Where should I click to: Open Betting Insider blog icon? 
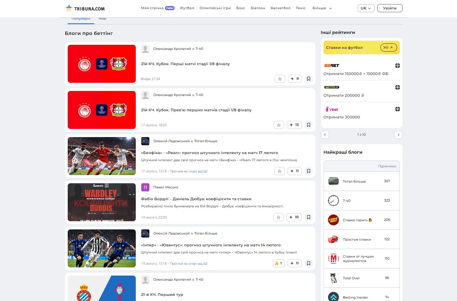[x=333, y=297]
